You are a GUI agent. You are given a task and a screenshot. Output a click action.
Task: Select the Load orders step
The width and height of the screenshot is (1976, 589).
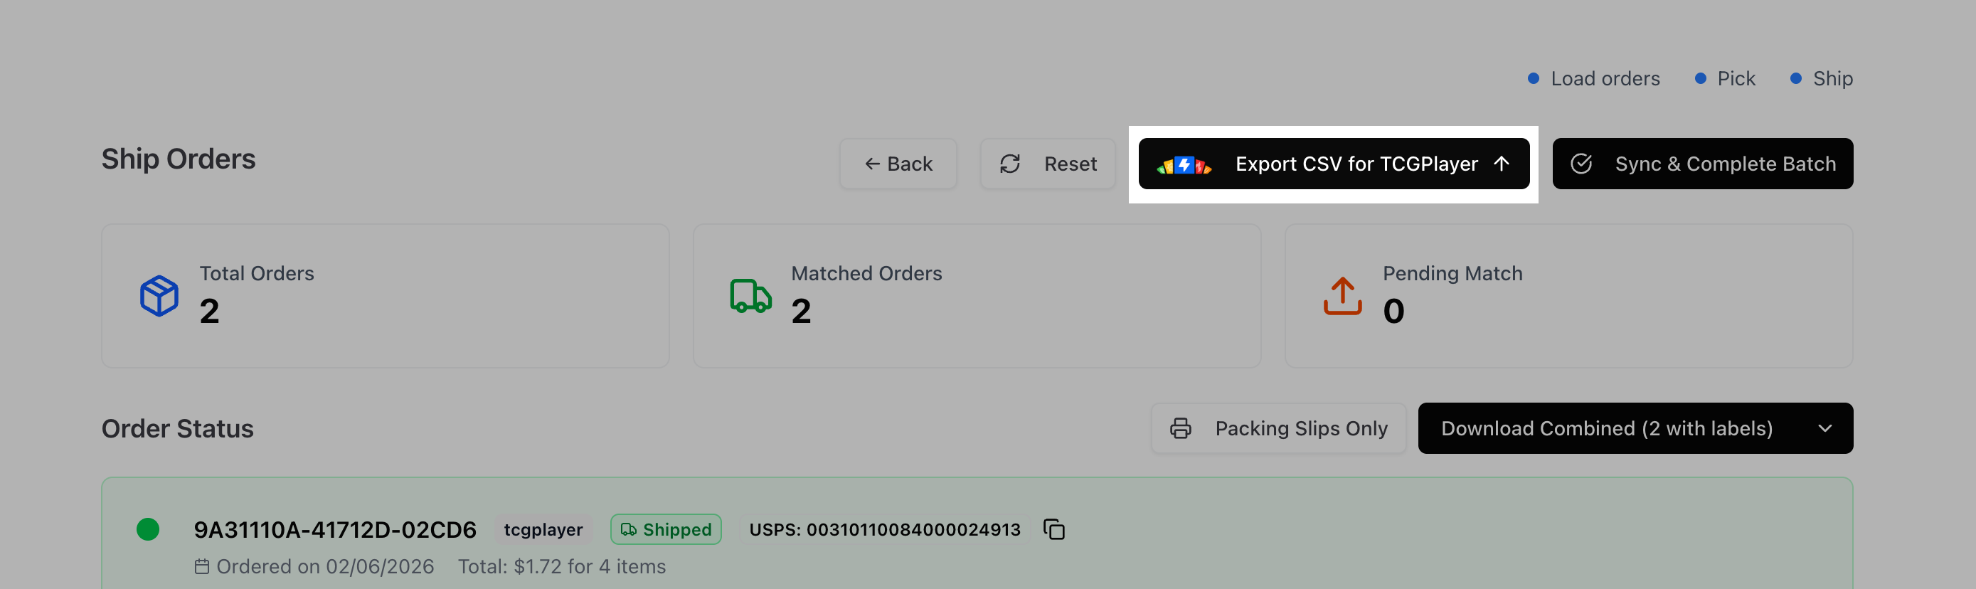[x=1604, y=79]
